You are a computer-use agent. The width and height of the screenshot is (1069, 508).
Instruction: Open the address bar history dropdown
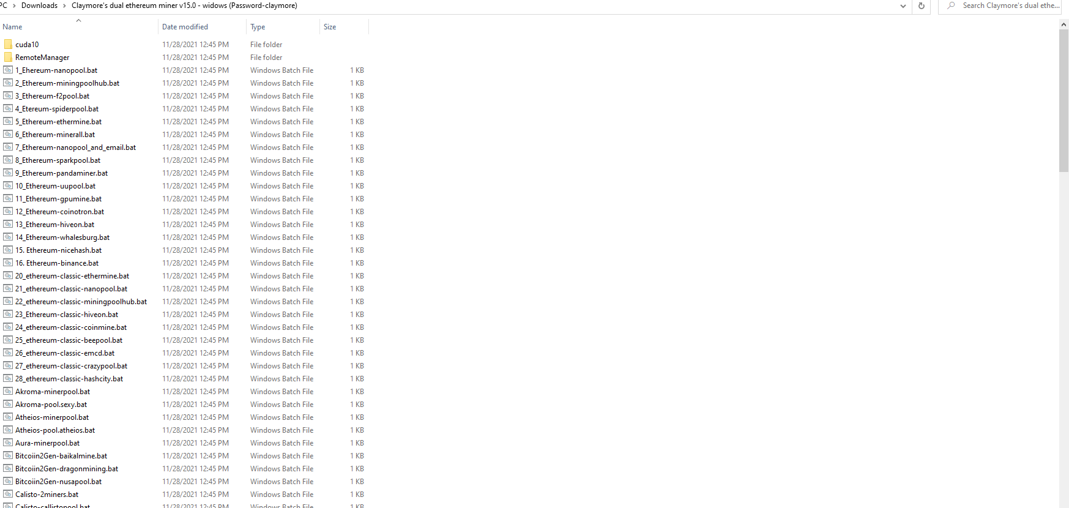point(903,6)
